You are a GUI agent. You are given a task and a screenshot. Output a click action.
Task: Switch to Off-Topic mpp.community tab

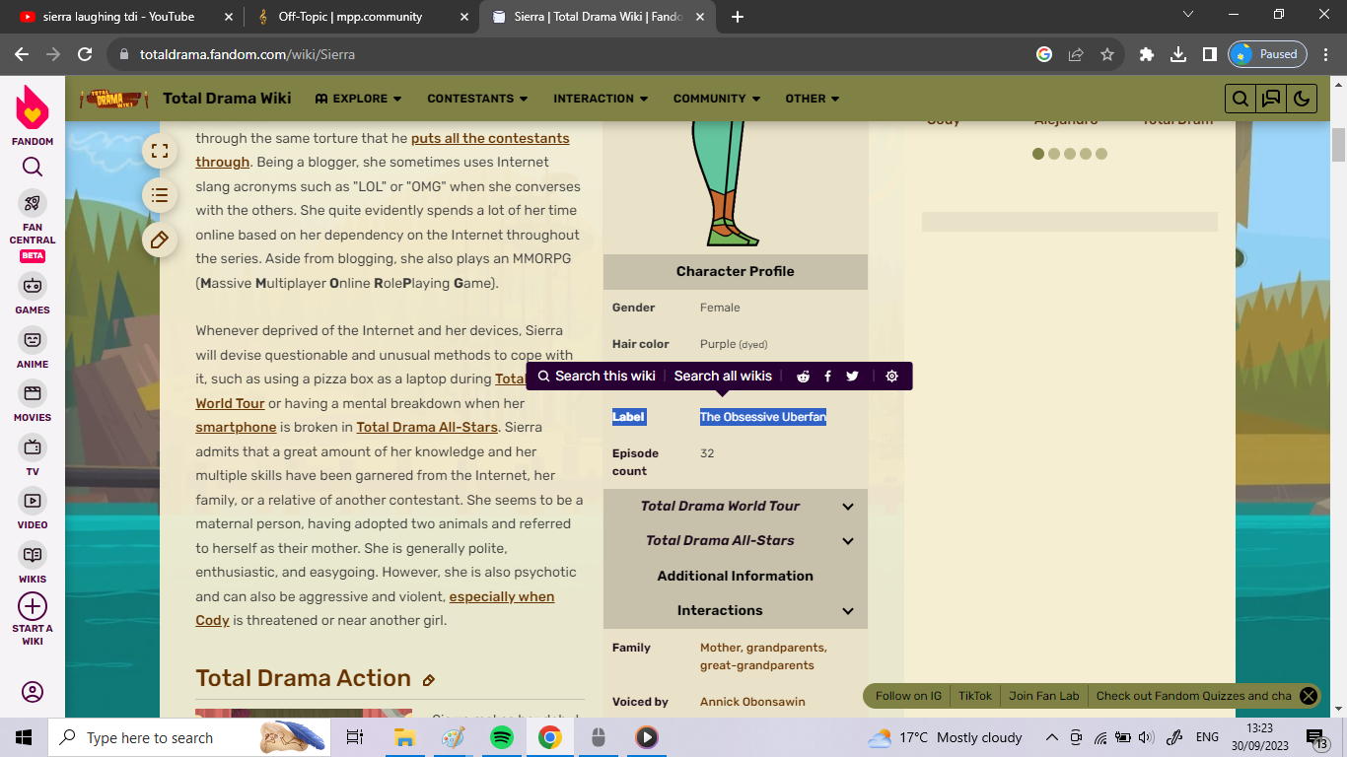(x=361, y=17)
